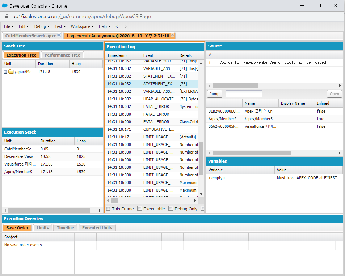The height and width of the screenshot is (276, 345).
Task: Open the Test menu
Action: (60, 26)
